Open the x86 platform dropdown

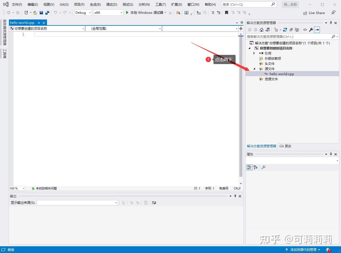click(x=121, y=12)
